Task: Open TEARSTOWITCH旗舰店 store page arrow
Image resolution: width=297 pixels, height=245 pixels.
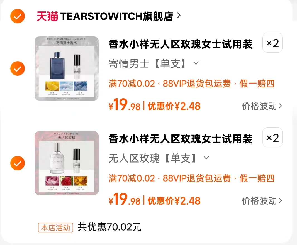Action: (x=178, y=16)
